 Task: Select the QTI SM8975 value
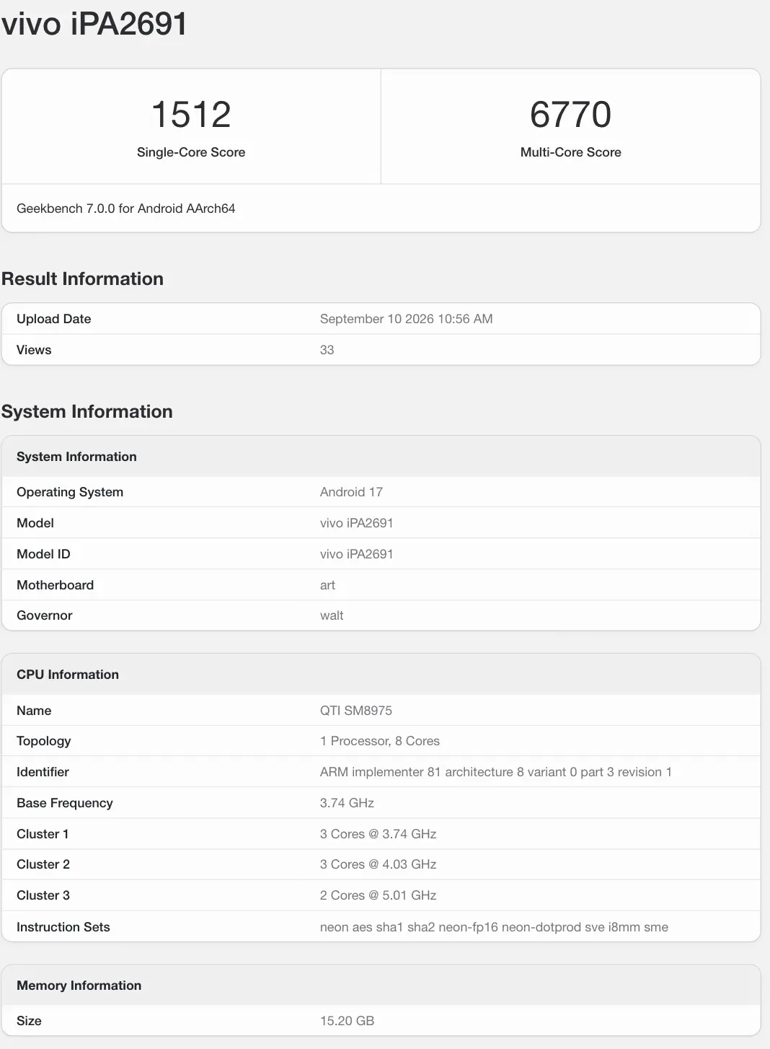[x=356, y=711]
